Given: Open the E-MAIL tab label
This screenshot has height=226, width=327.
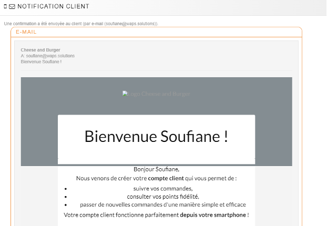Looking at the screenshot, I should point(26,32).
